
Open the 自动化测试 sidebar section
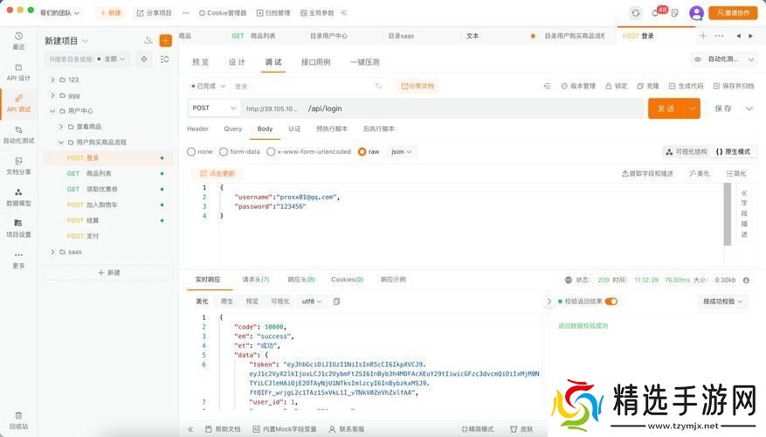point(18,135)
